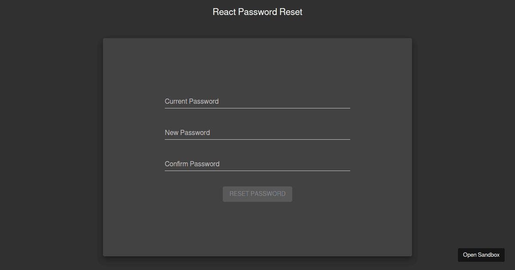Select the Current Password underline field
The image size is (515, 270).
[257, 103]
